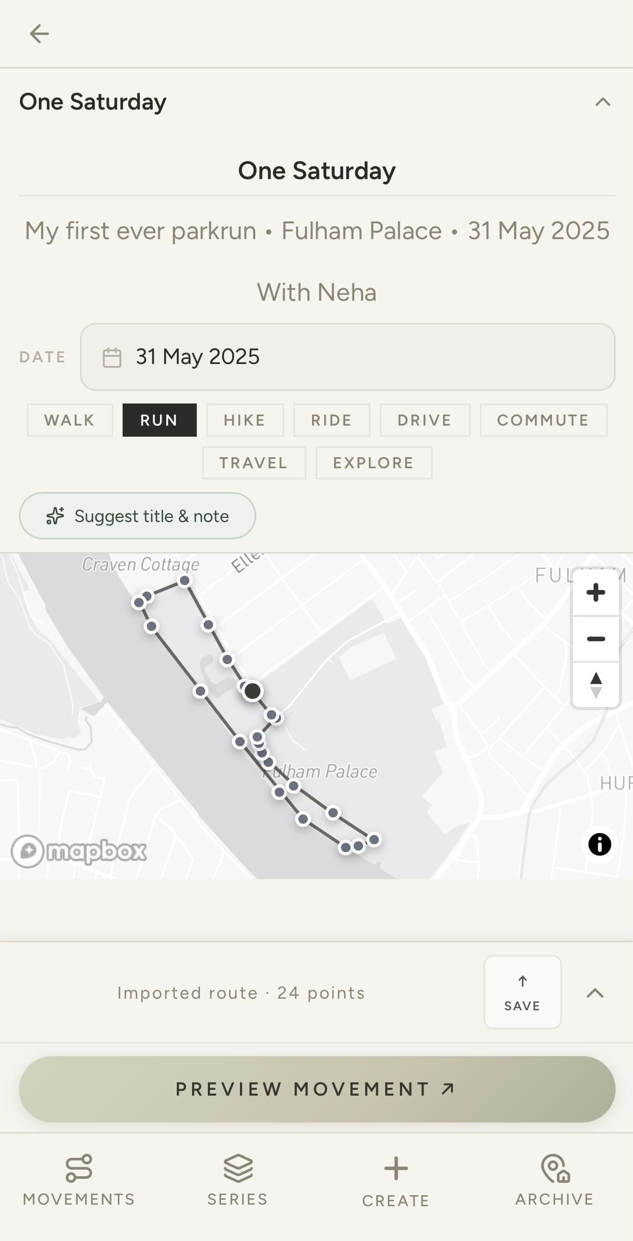
Task: Go to the Archive section
Action: (555, 1181)
